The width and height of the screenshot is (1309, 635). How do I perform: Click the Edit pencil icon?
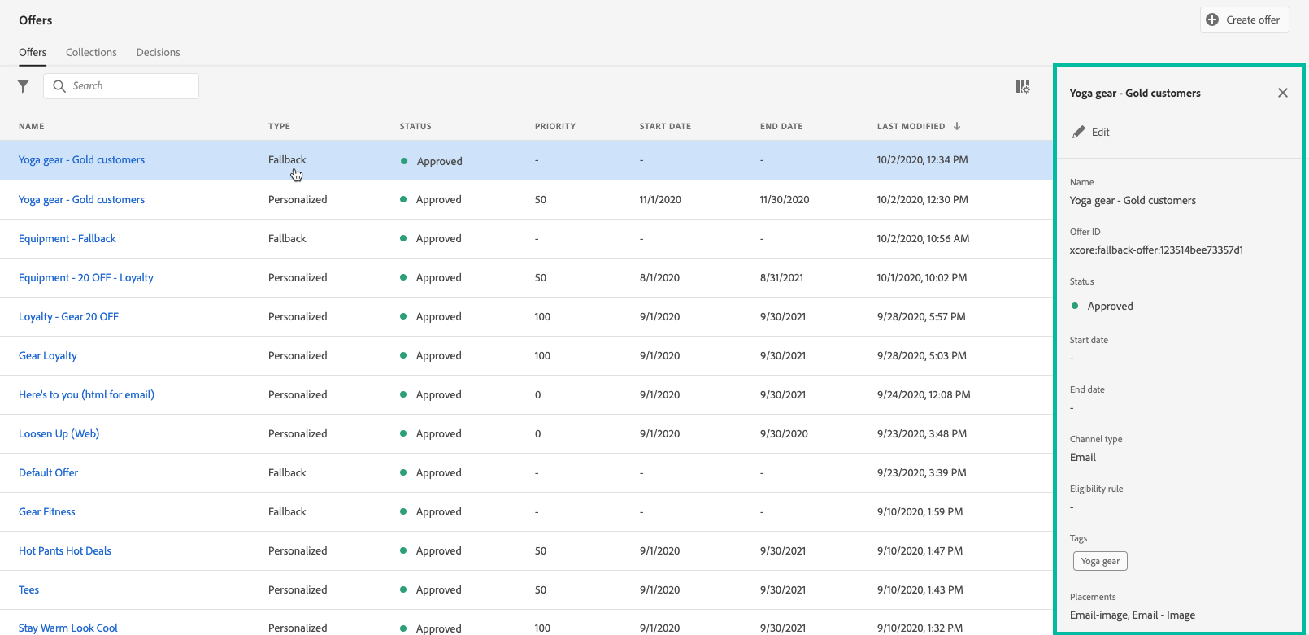coord(1079,132)
